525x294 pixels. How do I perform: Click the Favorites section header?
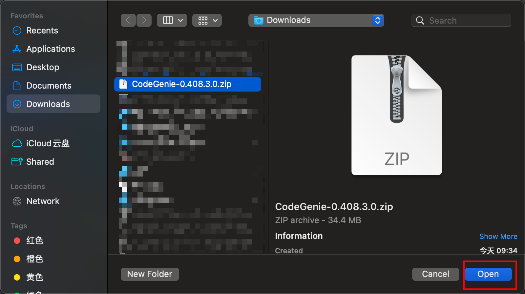(27, 16)
